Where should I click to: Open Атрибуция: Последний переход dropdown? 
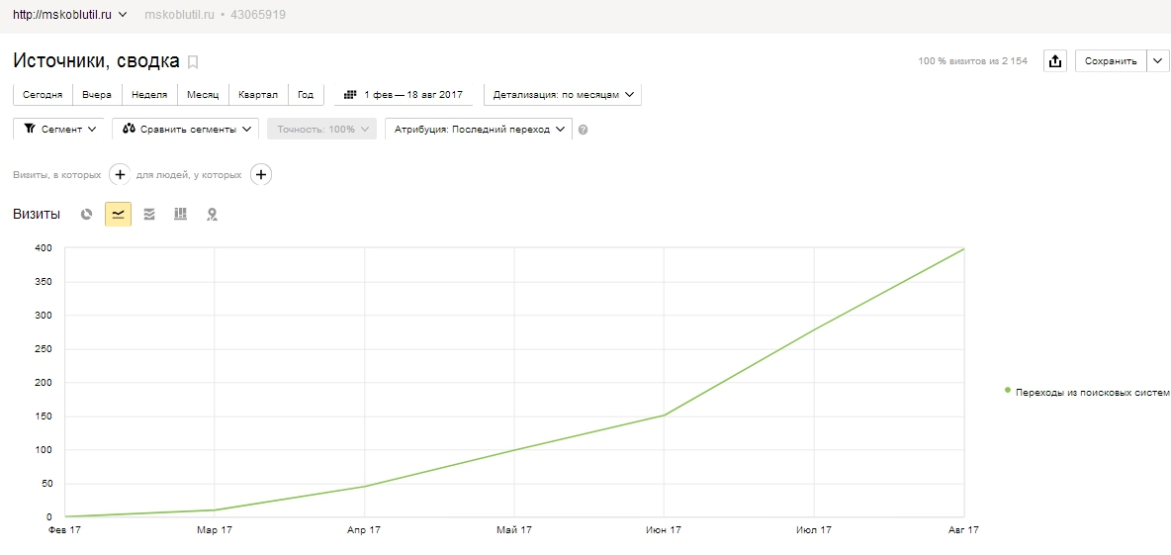(479, 129)
